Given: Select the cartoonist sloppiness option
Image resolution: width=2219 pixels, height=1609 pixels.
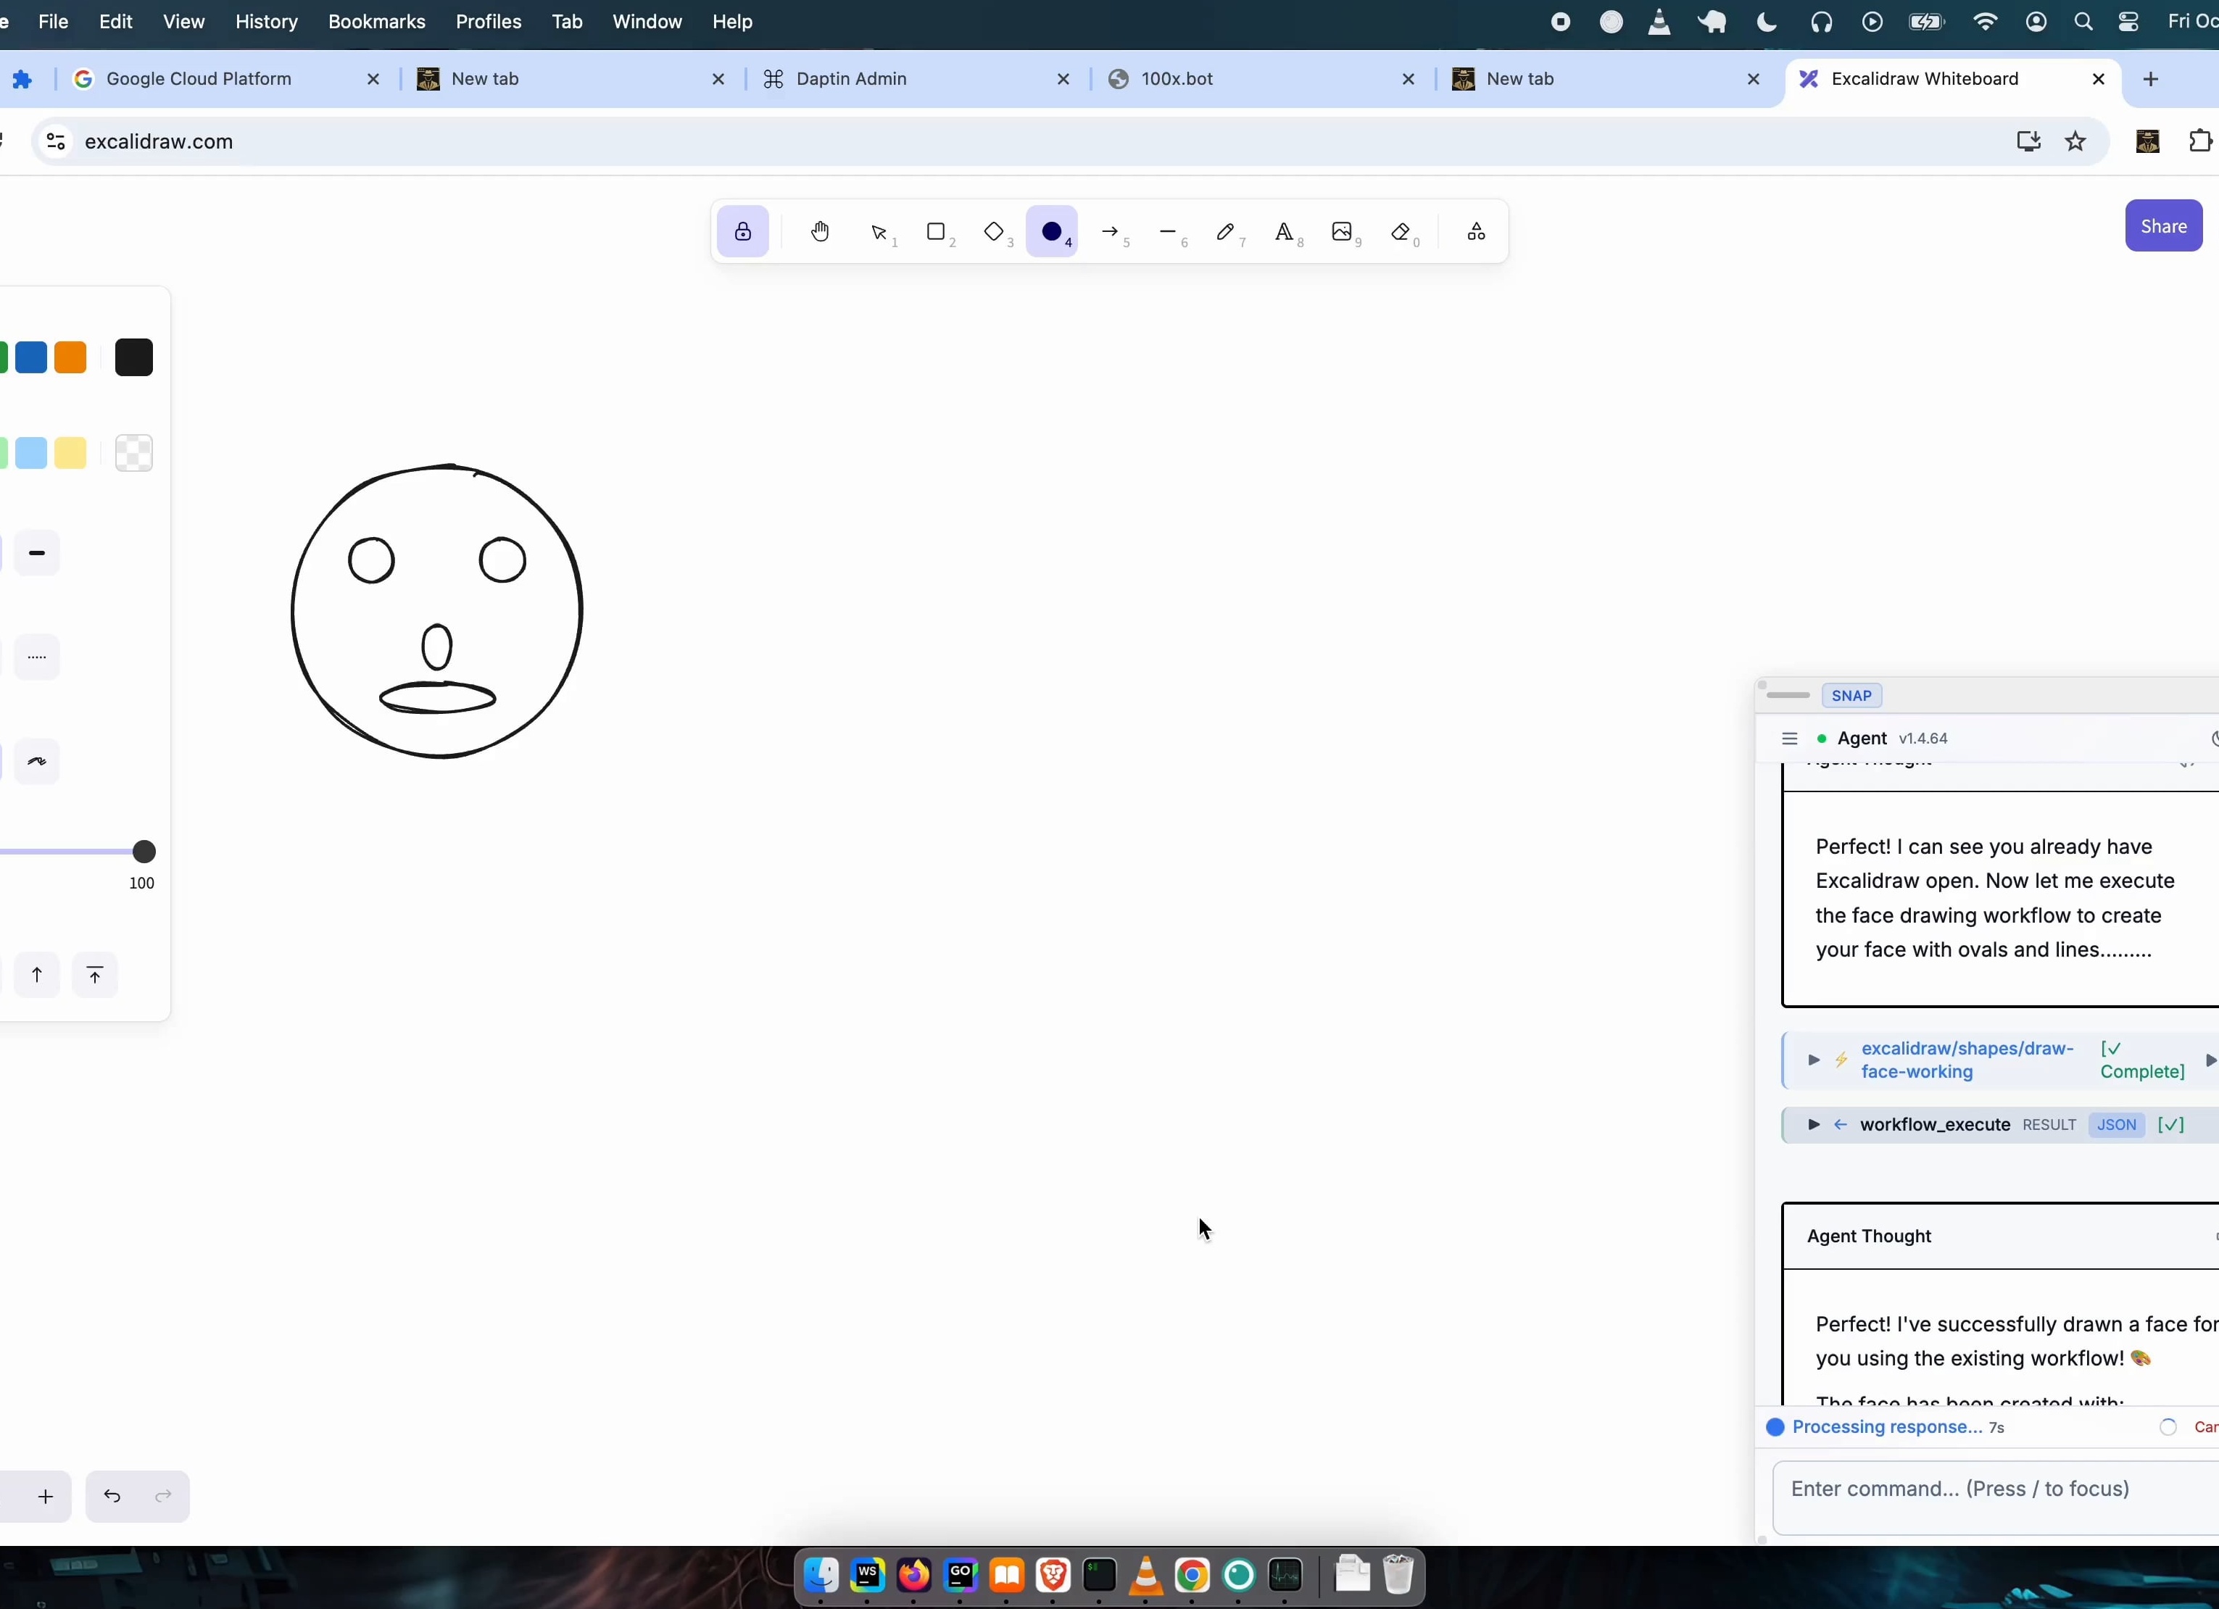Looking at the screenshot, I should (x=37, y=761).
